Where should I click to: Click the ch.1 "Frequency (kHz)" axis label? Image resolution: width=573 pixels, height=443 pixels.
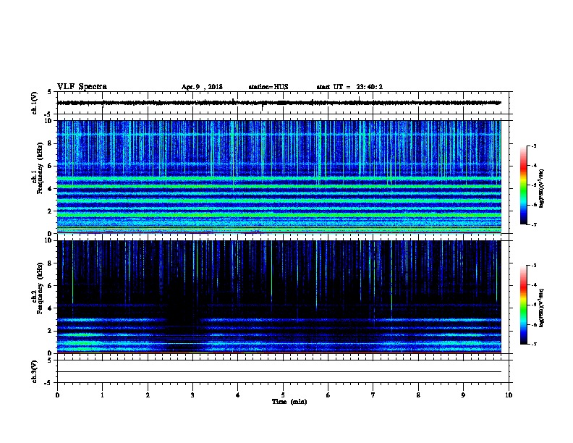click(x=41, y=168)
